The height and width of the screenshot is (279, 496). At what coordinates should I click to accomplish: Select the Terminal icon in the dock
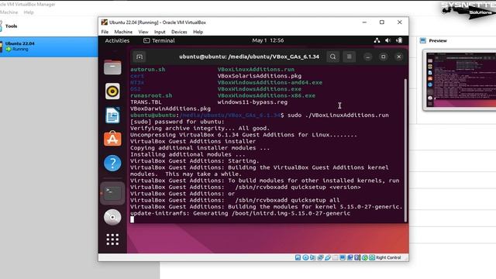pyautogui.click(x=112, y=193)
